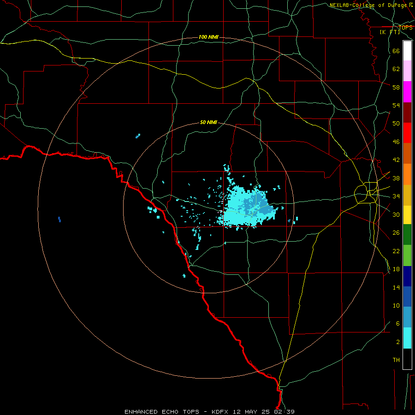The image size is (415, 415).
Task: Pick the cyan legend swatch
Action: click(x=407, y=338)
